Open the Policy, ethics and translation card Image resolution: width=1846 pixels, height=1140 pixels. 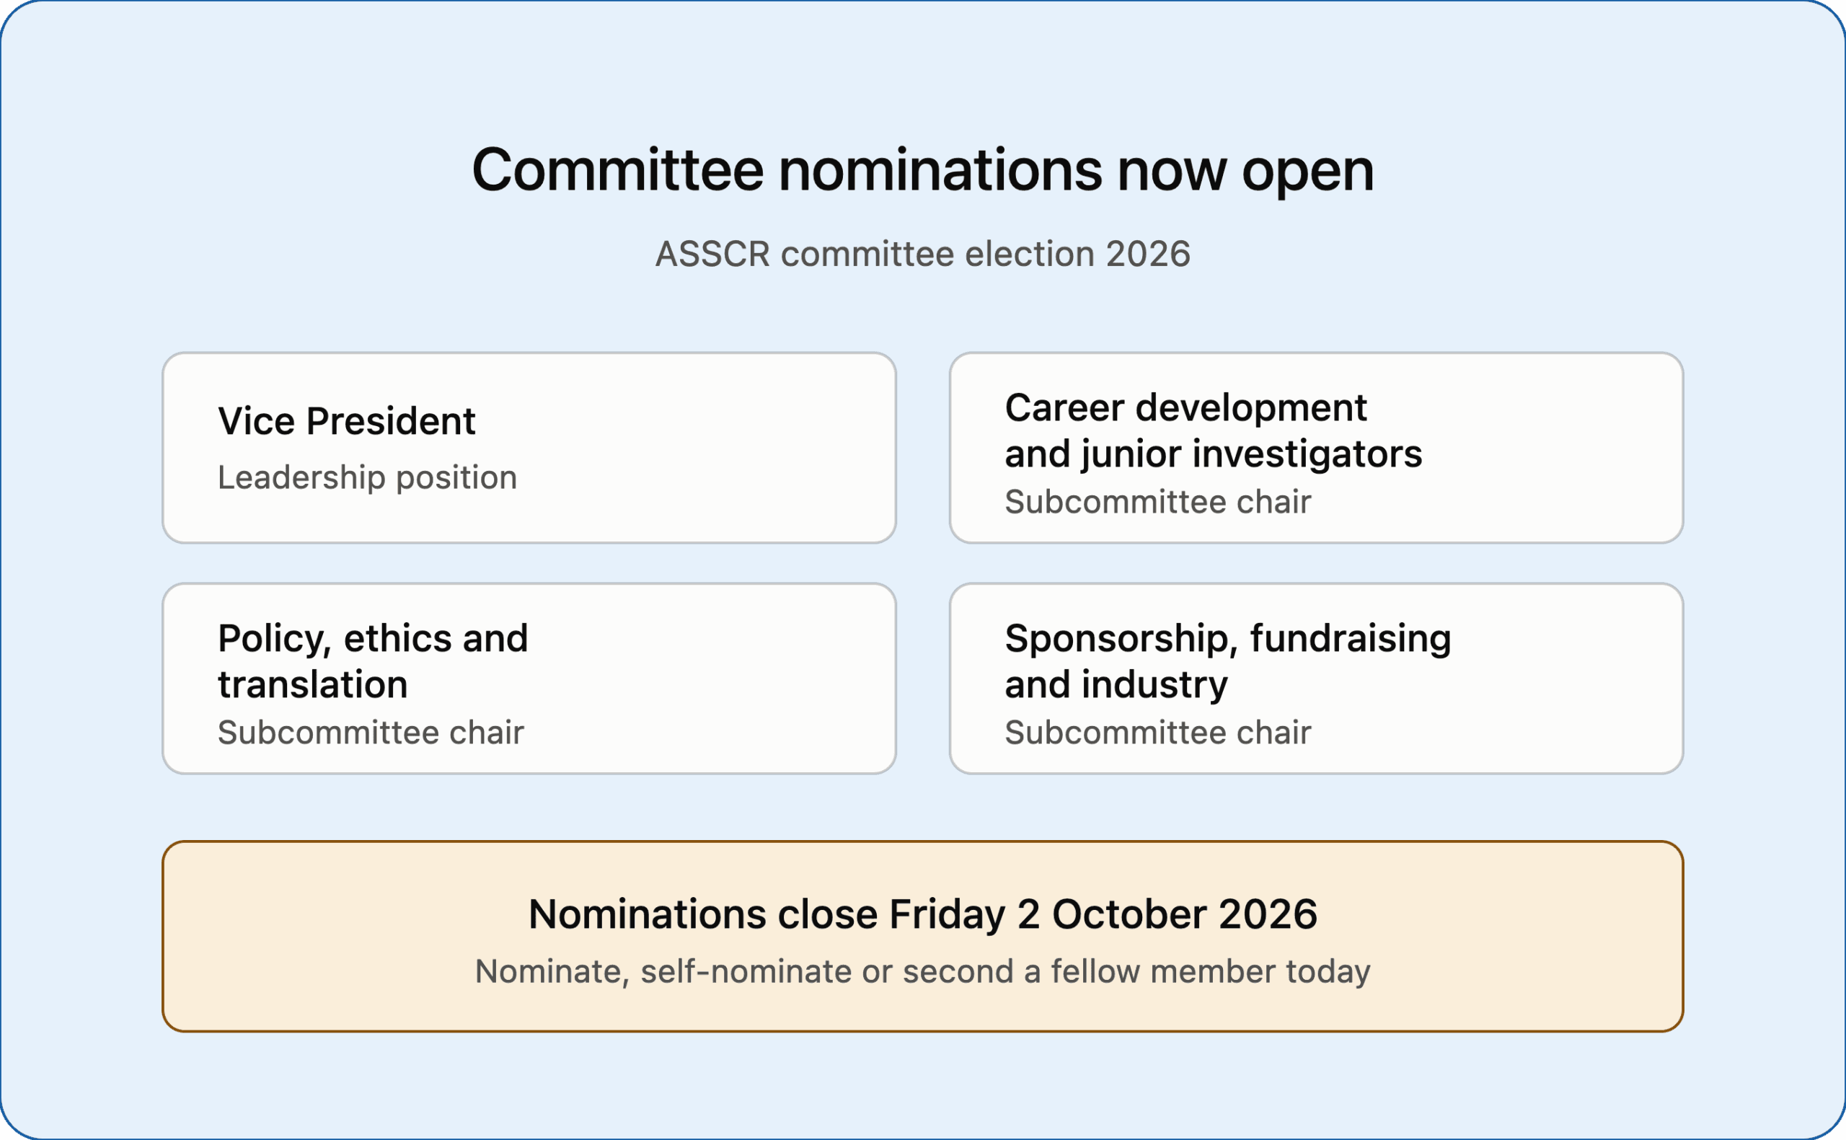(x=529, y=679)
